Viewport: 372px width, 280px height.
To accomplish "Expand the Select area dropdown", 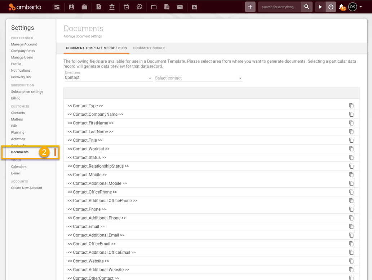I will 108,78.
